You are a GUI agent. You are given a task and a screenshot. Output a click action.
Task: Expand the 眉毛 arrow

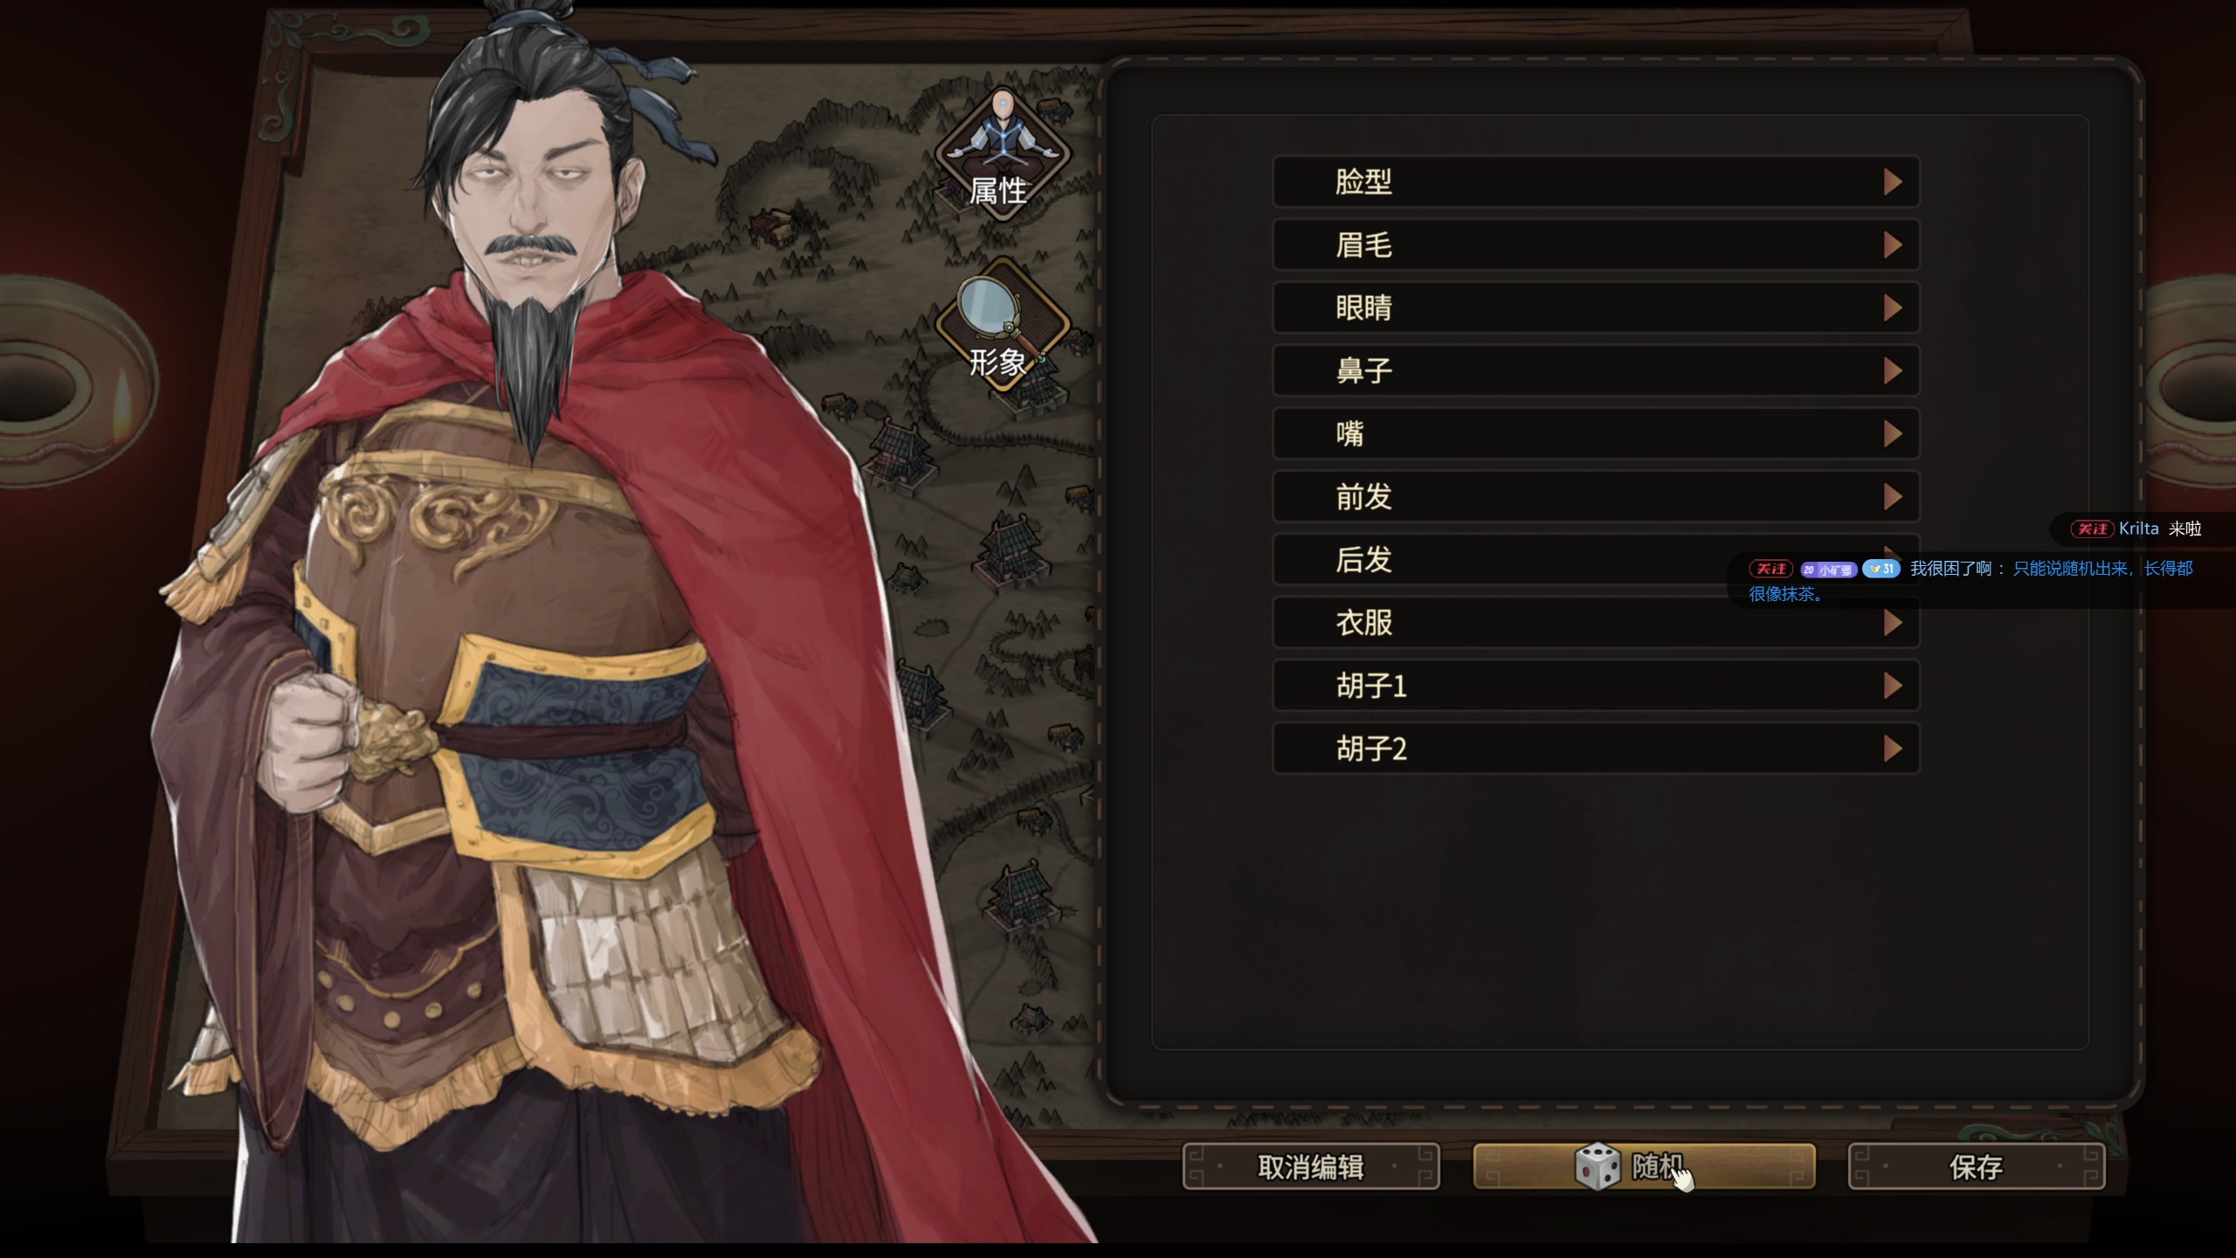click(x=1892, y=245)
